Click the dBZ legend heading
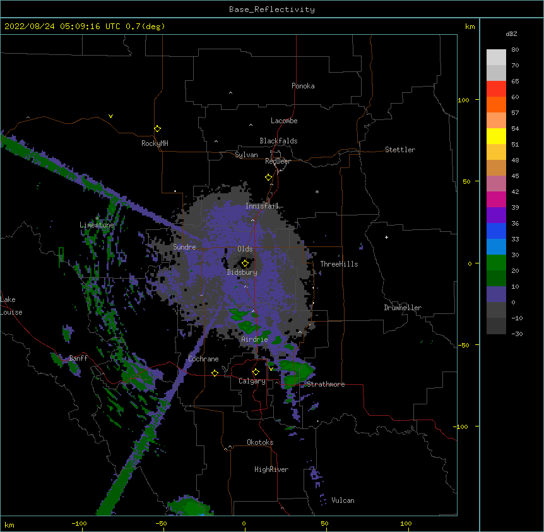544x532 pixels. (511, 33)
